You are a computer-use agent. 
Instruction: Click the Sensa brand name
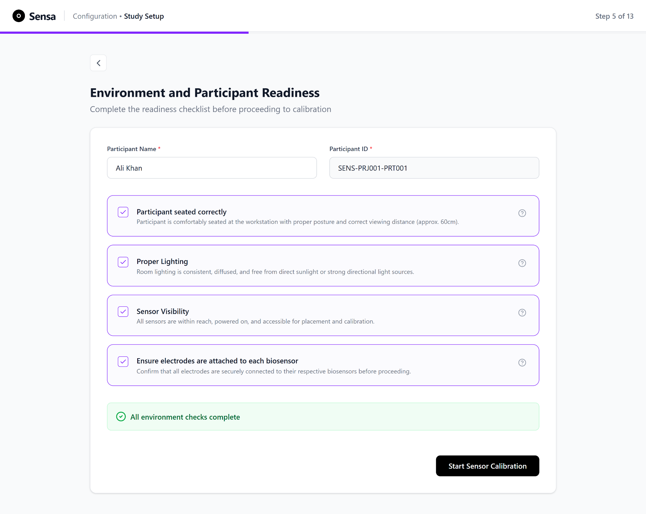pyautogui.click(x=42, y=16)
